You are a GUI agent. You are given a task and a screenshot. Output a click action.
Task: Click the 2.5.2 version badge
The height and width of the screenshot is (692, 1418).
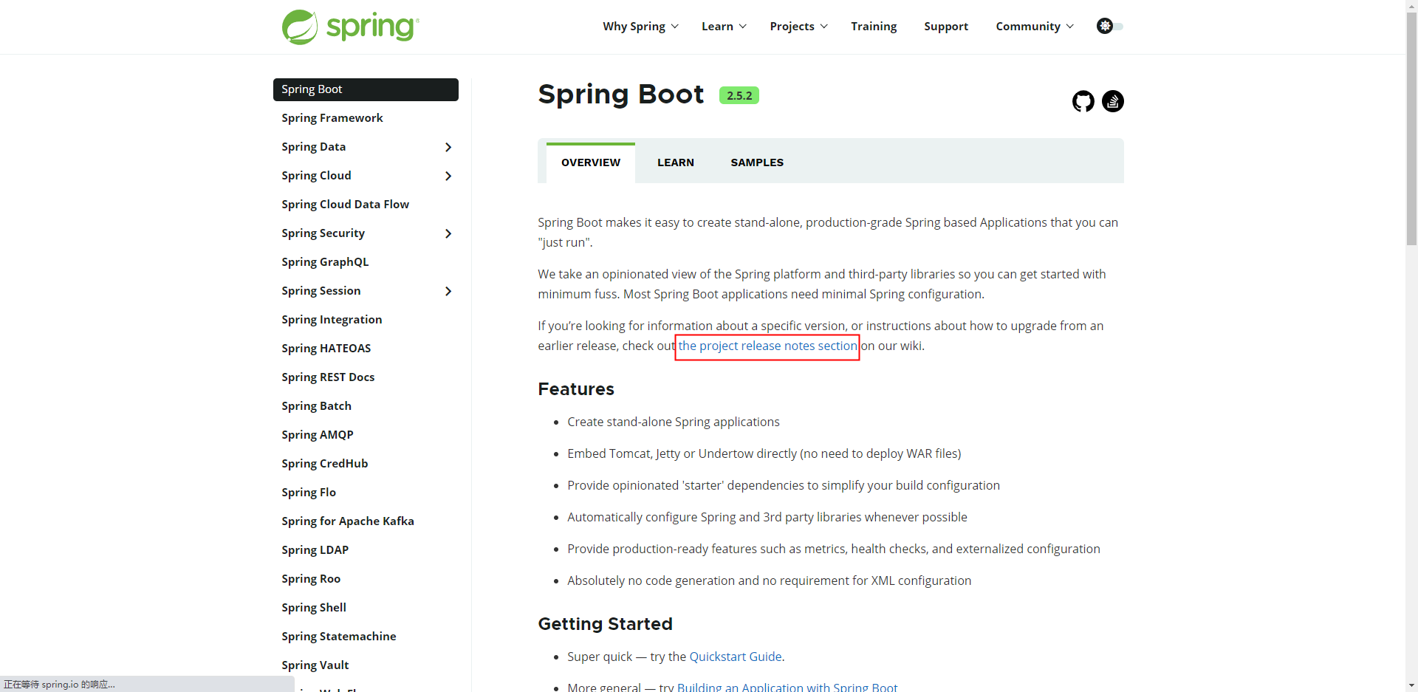739,95
